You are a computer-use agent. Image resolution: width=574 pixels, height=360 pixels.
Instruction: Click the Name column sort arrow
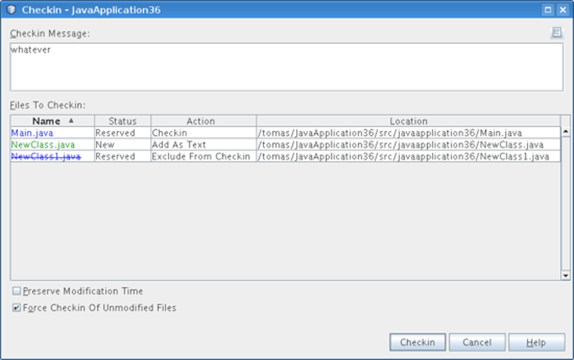pos(71,120)
